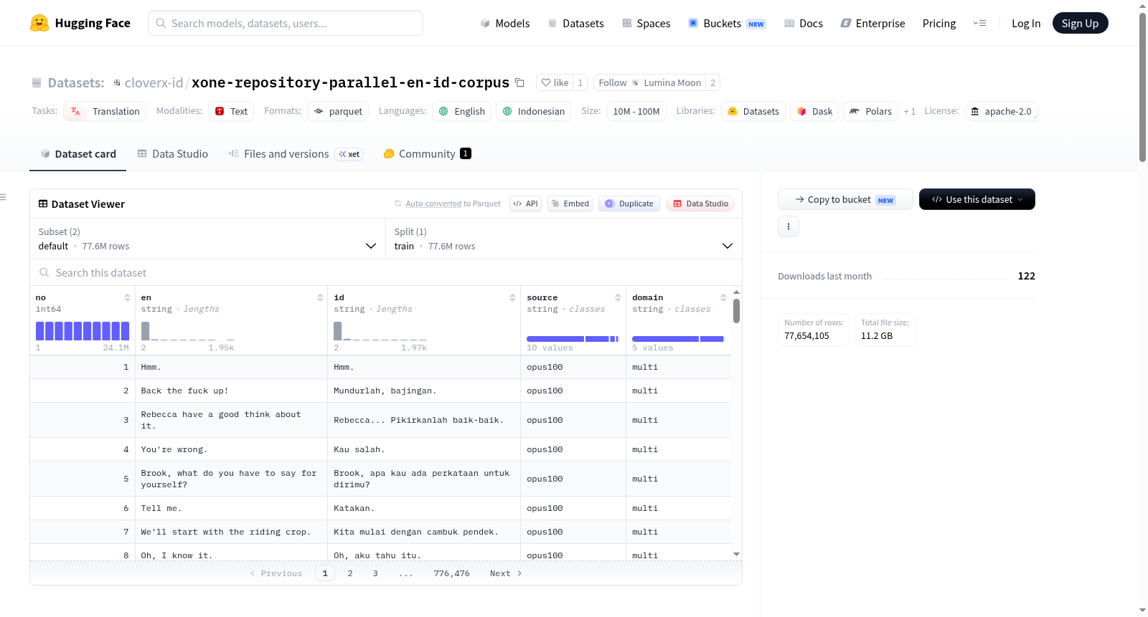
Task: Filter by the English language tag
Action: click(x=462, y=111)
